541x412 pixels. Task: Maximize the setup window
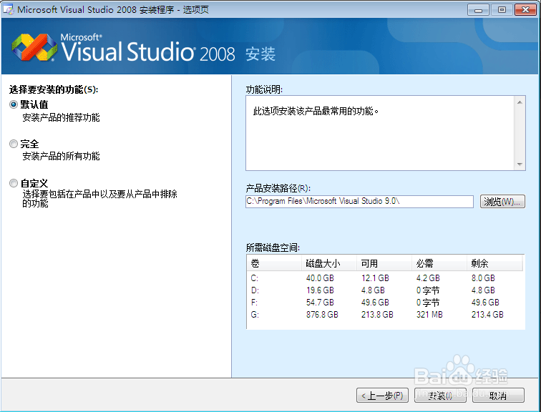[502, 9]
